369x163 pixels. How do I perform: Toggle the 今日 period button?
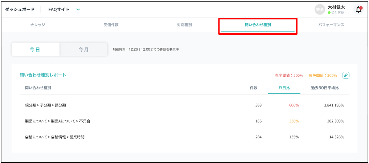[35, 50]
